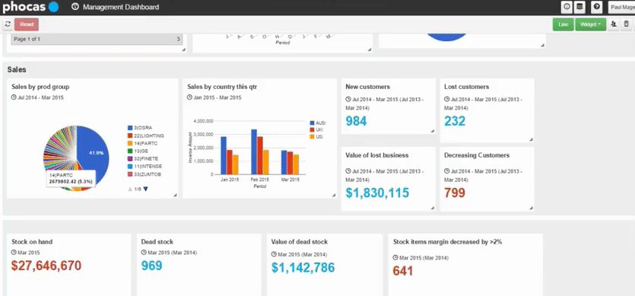The width and height of the screenshot is (635, 296).
Task: Click corner resize handle of Decreasing Customers widget
Action: 531,208
